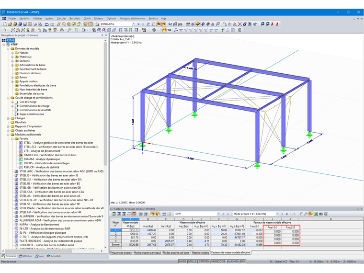Image resolution: width=364 pixels, height=273 pixels.
Task: Collapse the Données de modèle folder
Action: [8, 49]
